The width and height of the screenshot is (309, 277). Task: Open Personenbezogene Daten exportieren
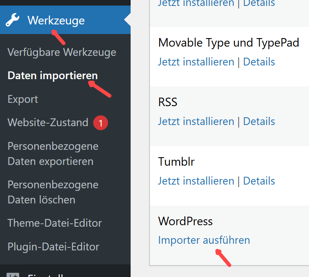[53, 153]
